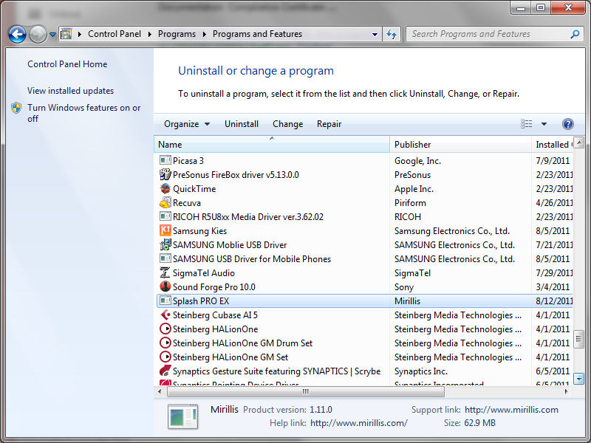Sort by the Publisher column header
Viewport: 591px width, 443px height.
coord(460,145)
